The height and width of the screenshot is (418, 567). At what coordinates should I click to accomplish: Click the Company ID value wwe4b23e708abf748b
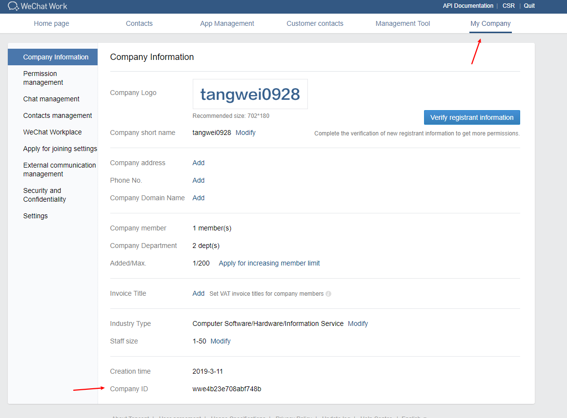227,389
